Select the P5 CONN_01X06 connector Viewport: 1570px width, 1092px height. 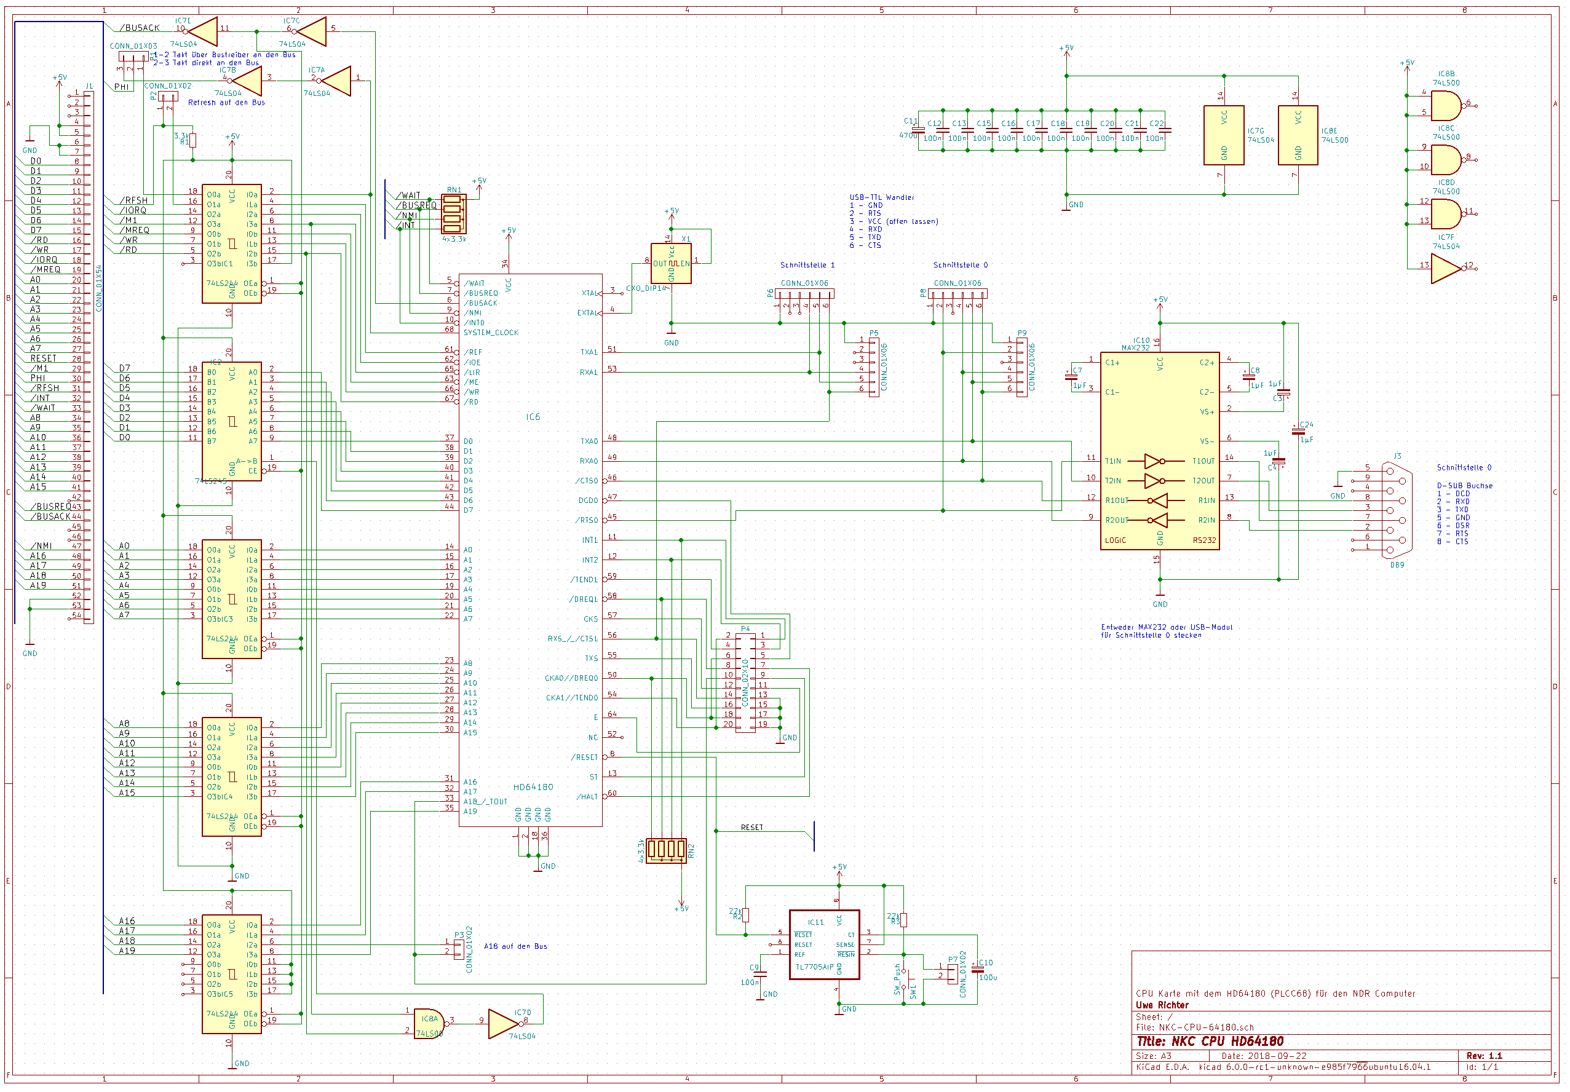(874, 366)
